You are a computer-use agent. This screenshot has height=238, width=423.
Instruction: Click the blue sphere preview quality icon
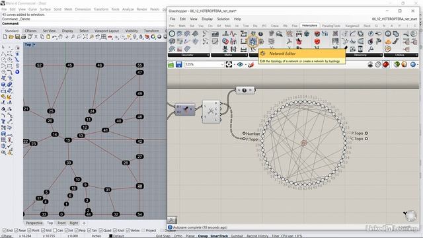pyautogui.click(x=412, y=65)
